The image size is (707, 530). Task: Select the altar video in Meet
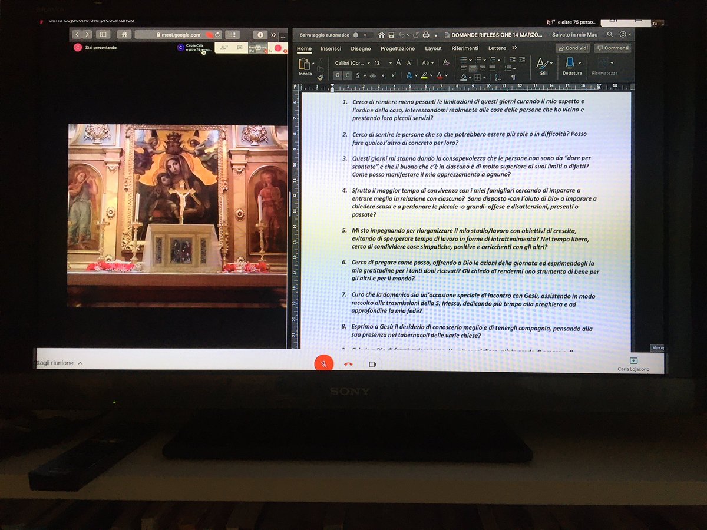tap(177, 216)
